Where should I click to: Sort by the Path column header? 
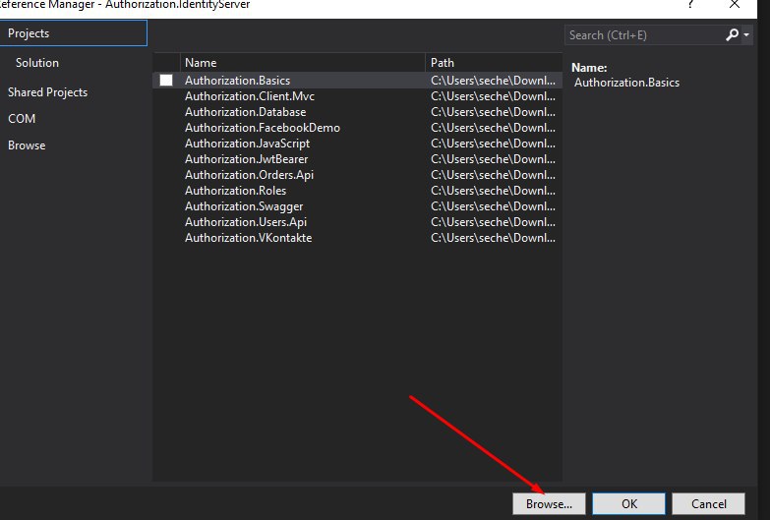click(494, 63)
